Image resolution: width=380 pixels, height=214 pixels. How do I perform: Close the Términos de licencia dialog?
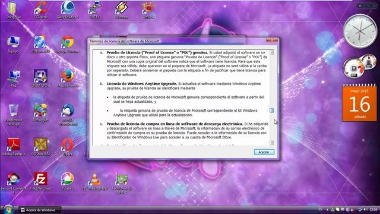coord(272,40)
